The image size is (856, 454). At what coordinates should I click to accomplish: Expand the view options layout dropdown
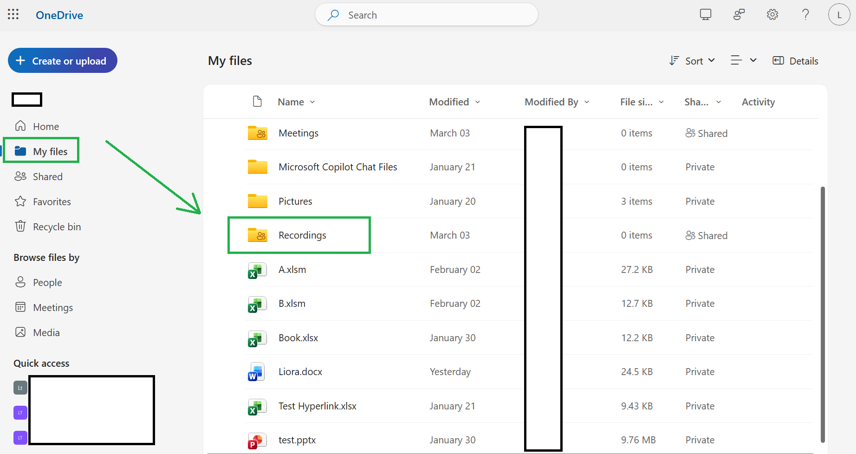pyautogui.click(x=744, y=60)
